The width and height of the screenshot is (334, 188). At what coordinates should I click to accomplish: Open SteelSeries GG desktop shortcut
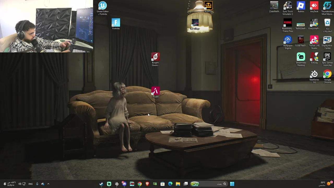314,77
